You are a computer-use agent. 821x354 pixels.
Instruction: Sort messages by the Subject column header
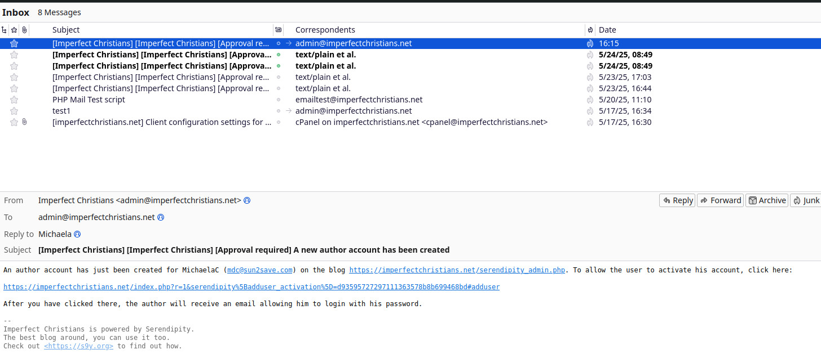pos(66,29)
